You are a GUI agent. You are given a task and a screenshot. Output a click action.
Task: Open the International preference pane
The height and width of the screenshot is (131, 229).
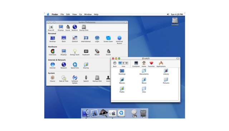pyautogui.click(x=86, y=39)
